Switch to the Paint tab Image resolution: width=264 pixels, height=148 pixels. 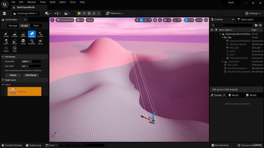click(x=36, y=25)
